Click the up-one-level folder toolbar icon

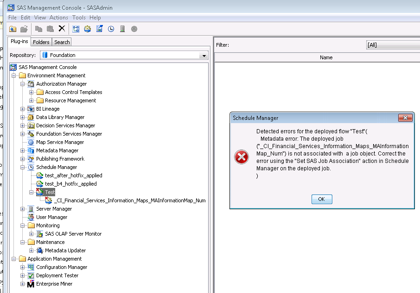pos(13,29)
